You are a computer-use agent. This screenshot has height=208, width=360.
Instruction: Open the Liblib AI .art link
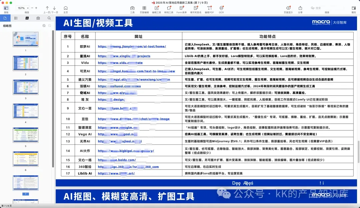pyautogui.click(x=116, y=173)
